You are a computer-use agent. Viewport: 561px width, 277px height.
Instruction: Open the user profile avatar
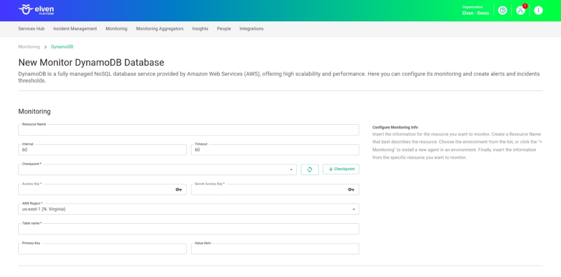[x=538, y=10]
